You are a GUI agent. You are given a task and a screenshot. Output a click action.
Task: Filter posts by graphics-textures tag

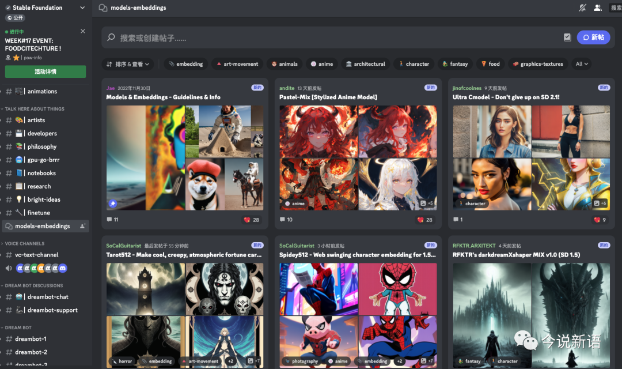pyautogui.click(x=538, y=64)
